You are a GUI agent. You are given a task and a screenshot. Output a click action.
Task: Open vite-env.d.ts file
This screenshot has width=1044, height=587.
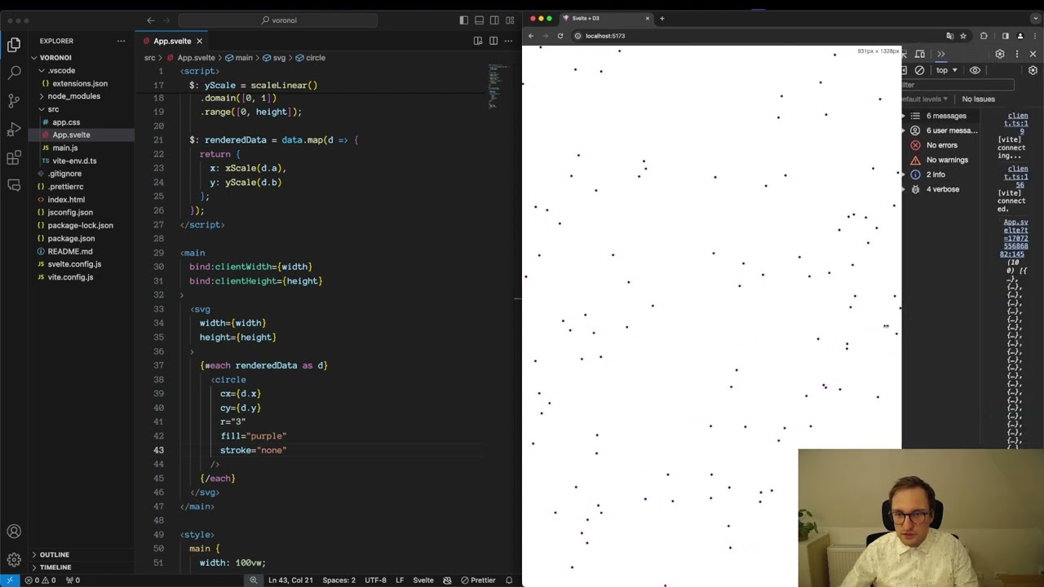click(74, 161)
